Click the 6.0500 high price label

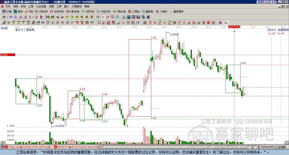click(174, 34)
